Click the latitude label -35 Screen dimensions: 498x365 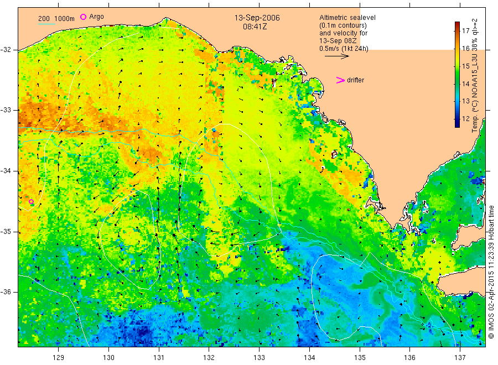coord(6,231)
